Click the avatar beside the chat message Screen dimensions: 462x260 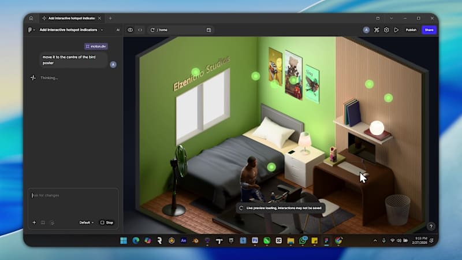[113, 64]
